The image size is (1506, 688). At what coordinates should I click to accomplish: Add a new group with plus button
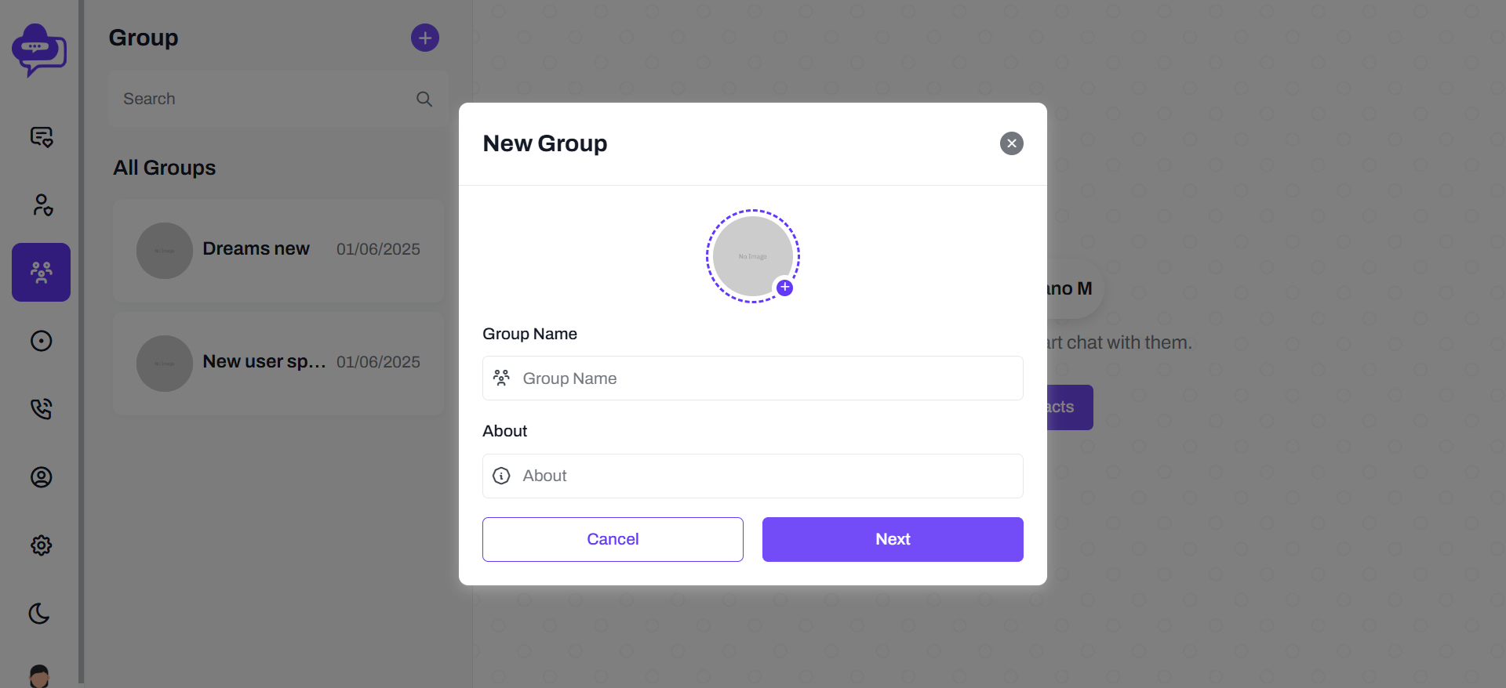pos(425,38)
